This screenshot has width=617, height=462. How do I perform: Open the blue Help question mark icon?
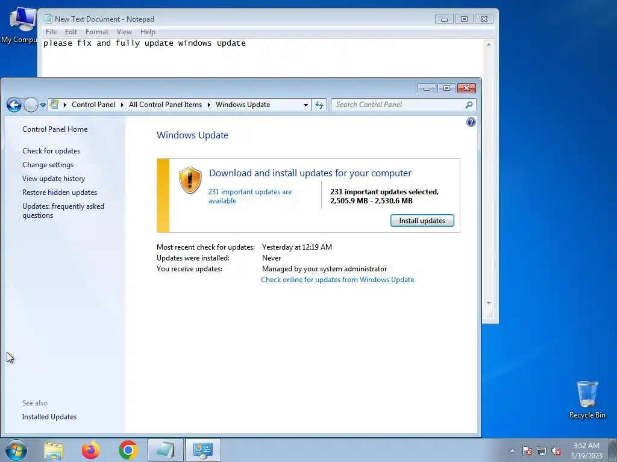(471, 122)
